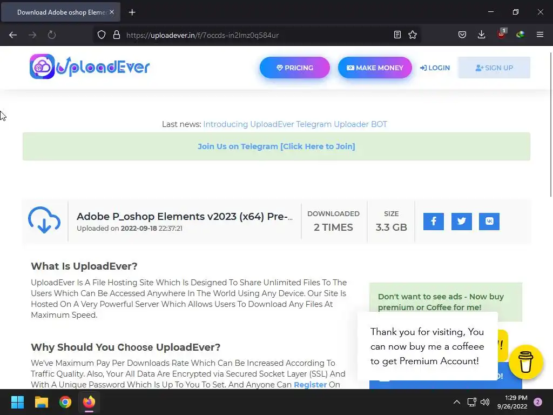Click the page vertical scrollbar

pos(550,125)
